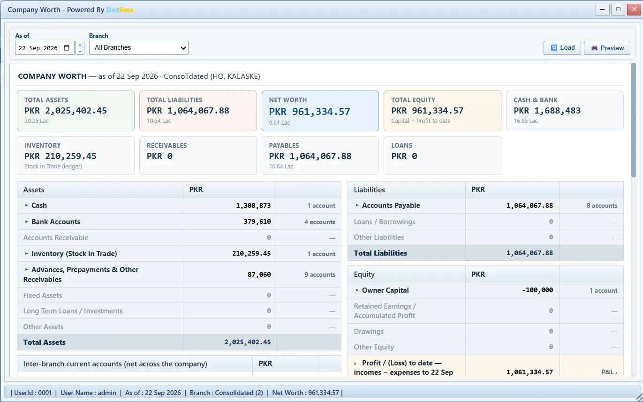Click the date increment up arrow
Image resolution: width=643 pixels, height=402 pixels.
click(x=80, y=45)
